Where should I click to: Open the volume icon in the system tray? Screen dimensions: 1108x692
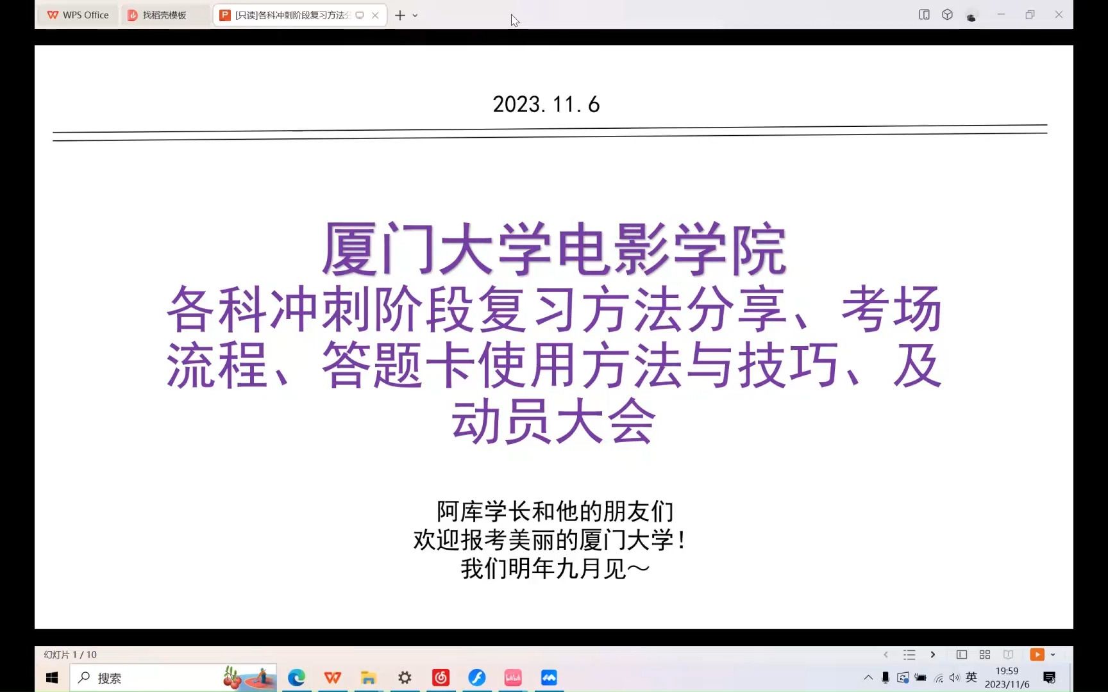[955, 677]
